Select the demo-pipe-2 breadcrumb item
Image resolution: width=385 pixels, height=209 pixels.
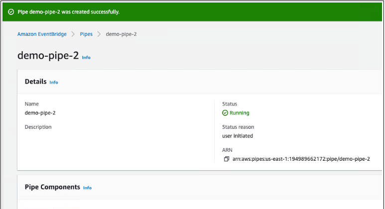(121, 34)
